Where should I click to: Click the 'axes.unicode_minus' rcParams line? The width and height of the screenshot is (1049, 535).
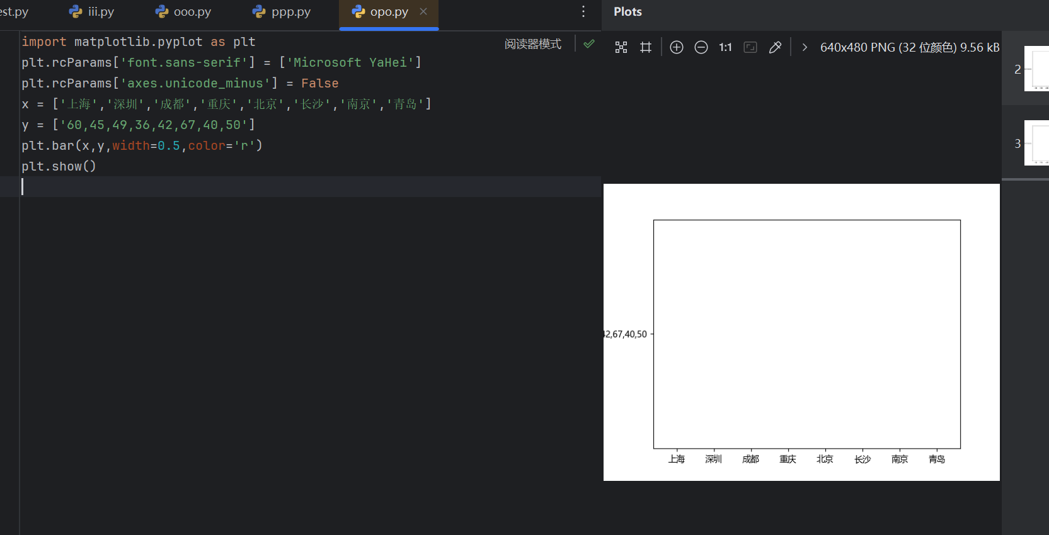(180, 83)
